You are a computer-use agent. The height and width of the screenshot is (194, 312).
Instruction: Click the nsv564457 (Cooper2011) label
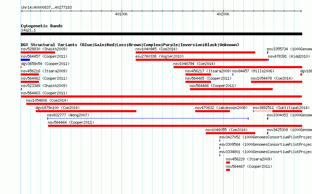[44, 56]
